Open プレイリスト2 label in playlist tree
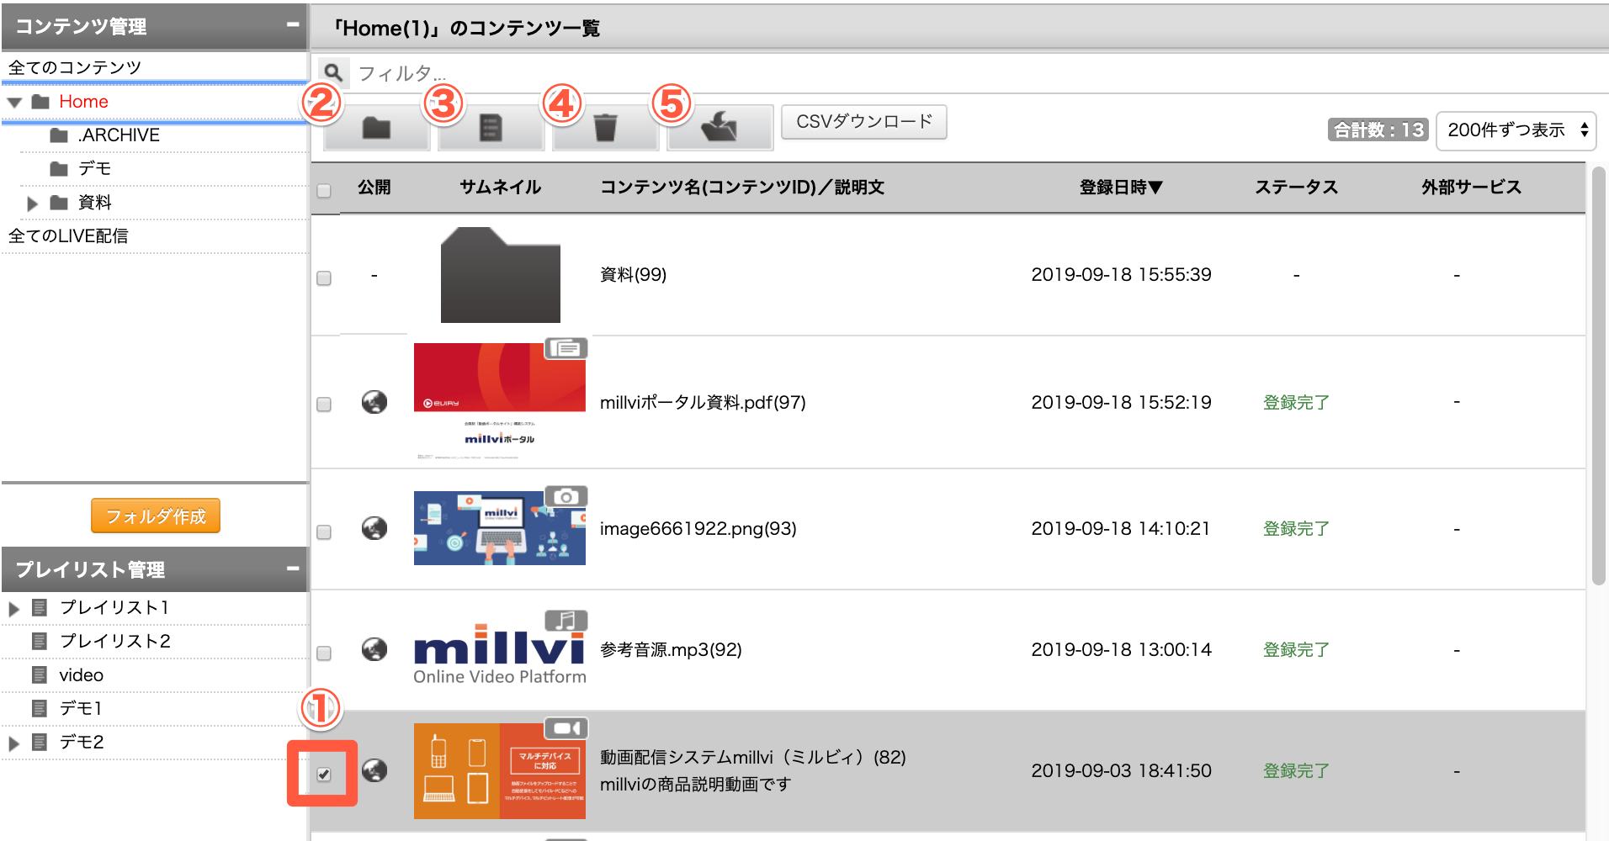 pos(114,641)
